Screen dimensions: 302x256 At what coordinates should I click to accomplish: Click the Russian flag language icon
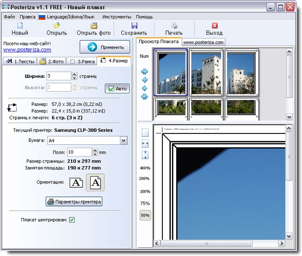[42, 17]
